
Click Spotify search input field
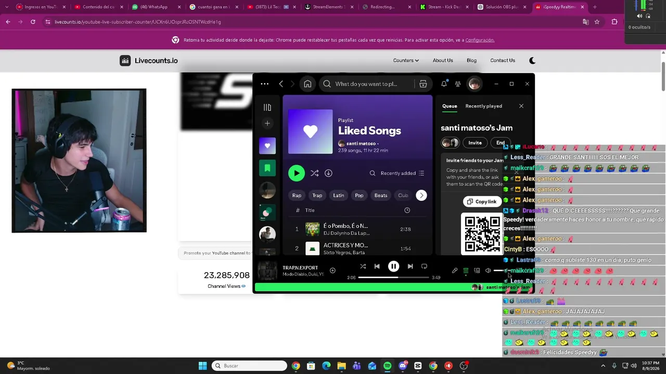click(x=366, y=84)
